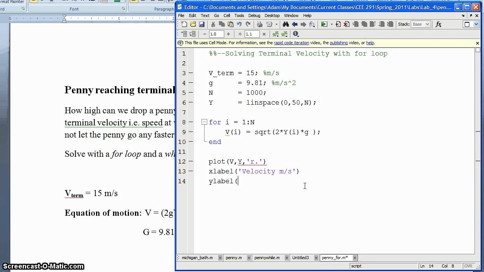Evaluate cell and advance icon
The width and height of the screenshot is (484, 272).
pyautogui.click(x=193, y=34)
